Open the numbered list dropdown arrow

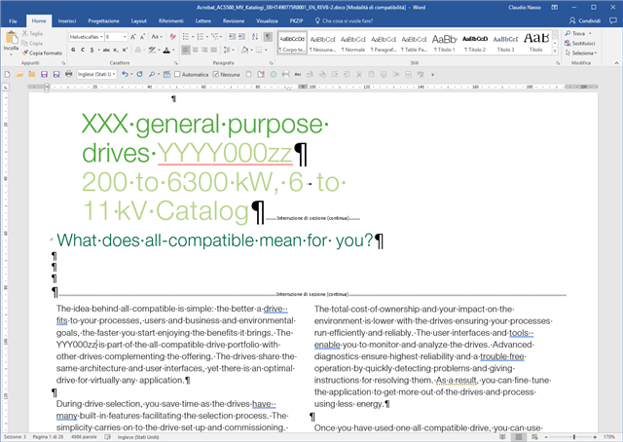pyautogui.click(x=207, y=37)
